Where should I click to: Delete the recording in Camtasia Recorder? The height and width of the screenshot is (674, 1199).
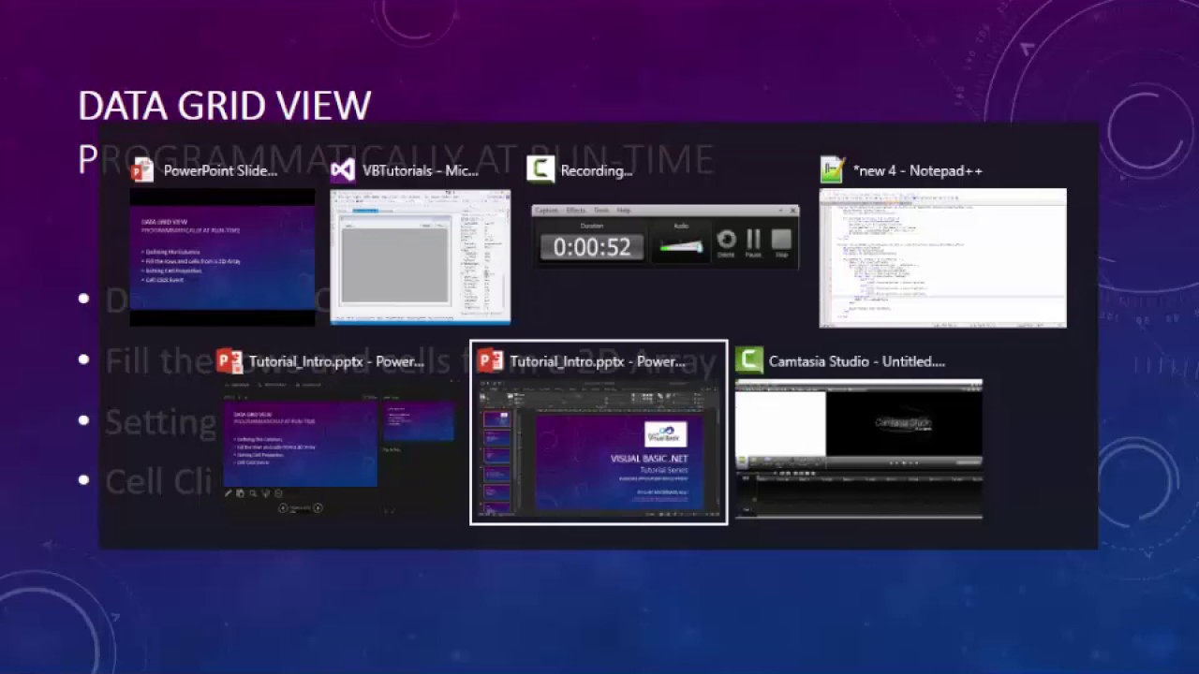(x=726, y=243)
